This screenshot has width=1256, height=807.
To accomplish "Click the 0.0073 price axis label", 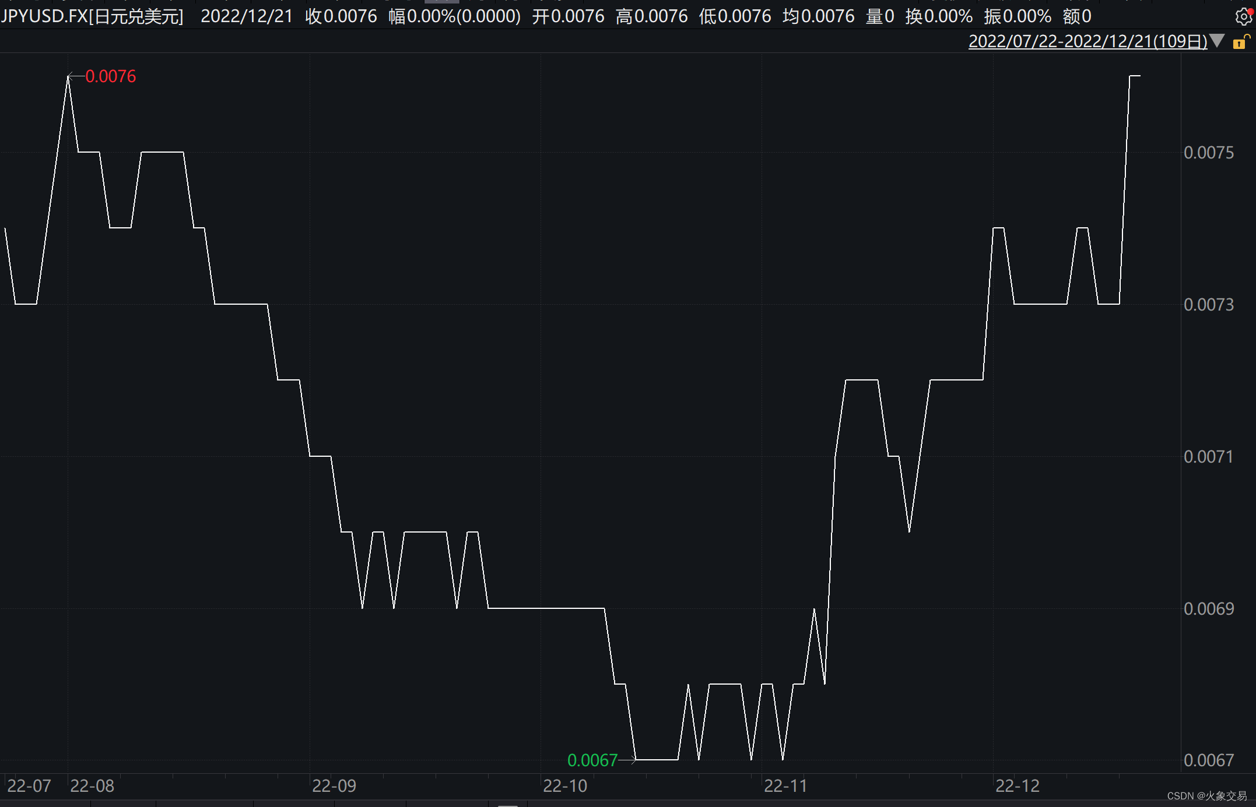I will point(1208,304).
